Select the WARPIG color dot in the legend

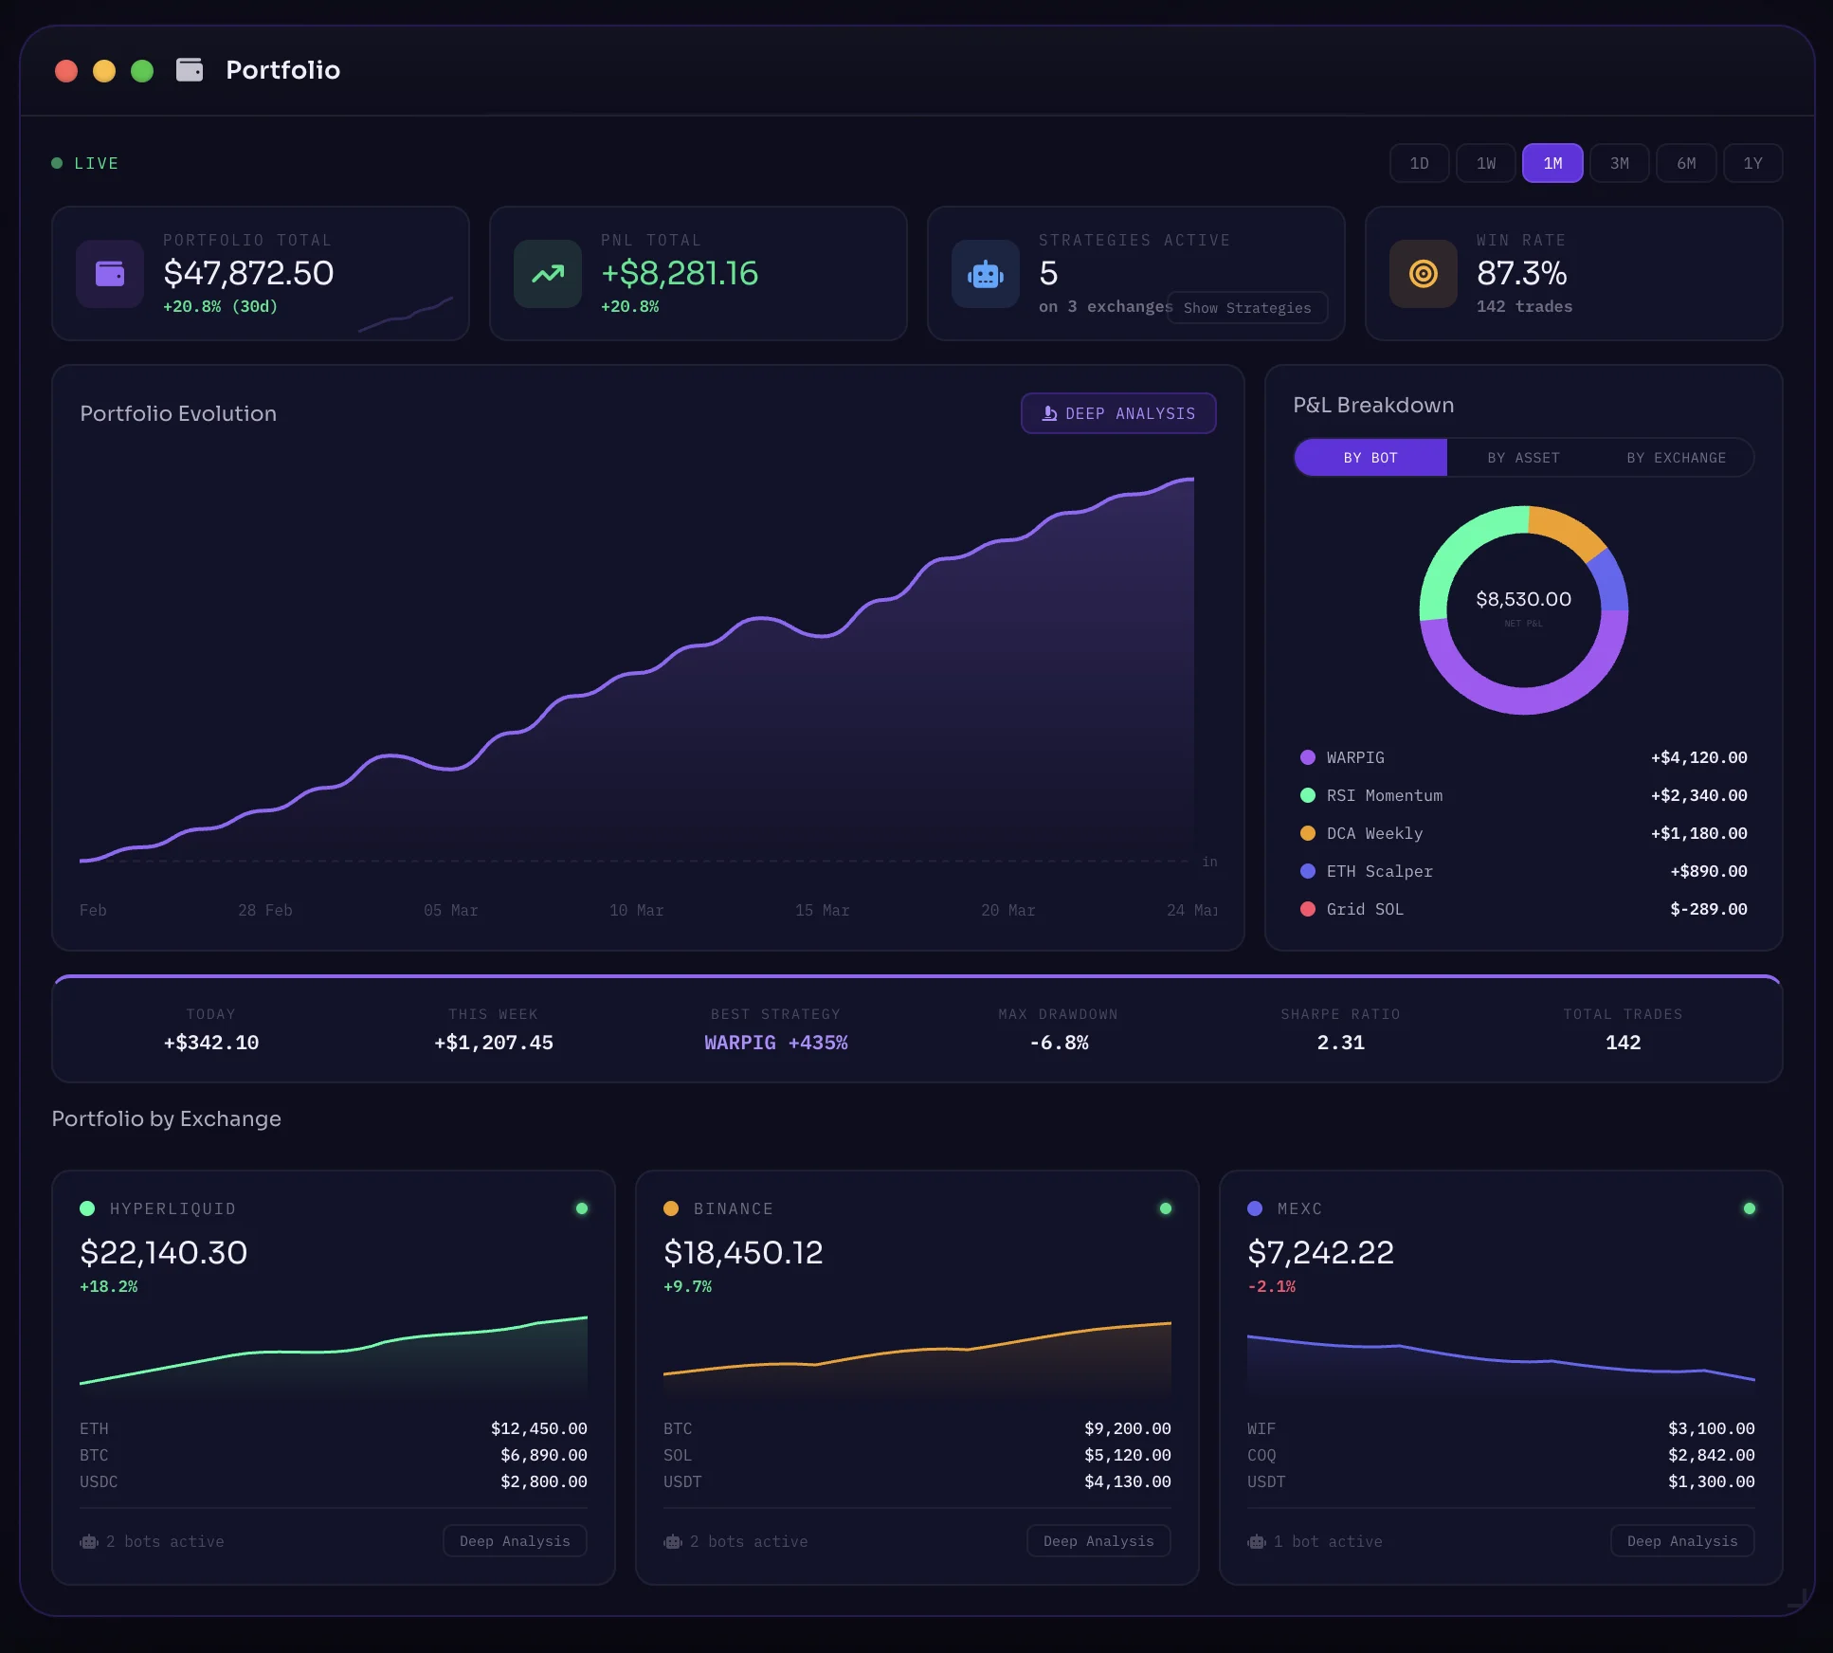(1307, 757)
